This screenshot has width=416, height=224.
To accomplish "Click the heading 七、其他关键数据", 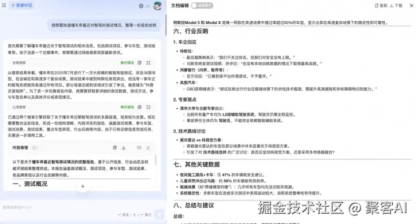I will click(x=196, y=165).
